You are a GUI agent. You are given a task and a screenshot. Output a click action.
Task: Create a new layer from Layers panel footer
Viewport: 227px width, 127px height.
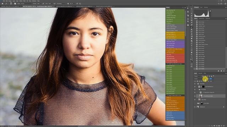(221, 126)
